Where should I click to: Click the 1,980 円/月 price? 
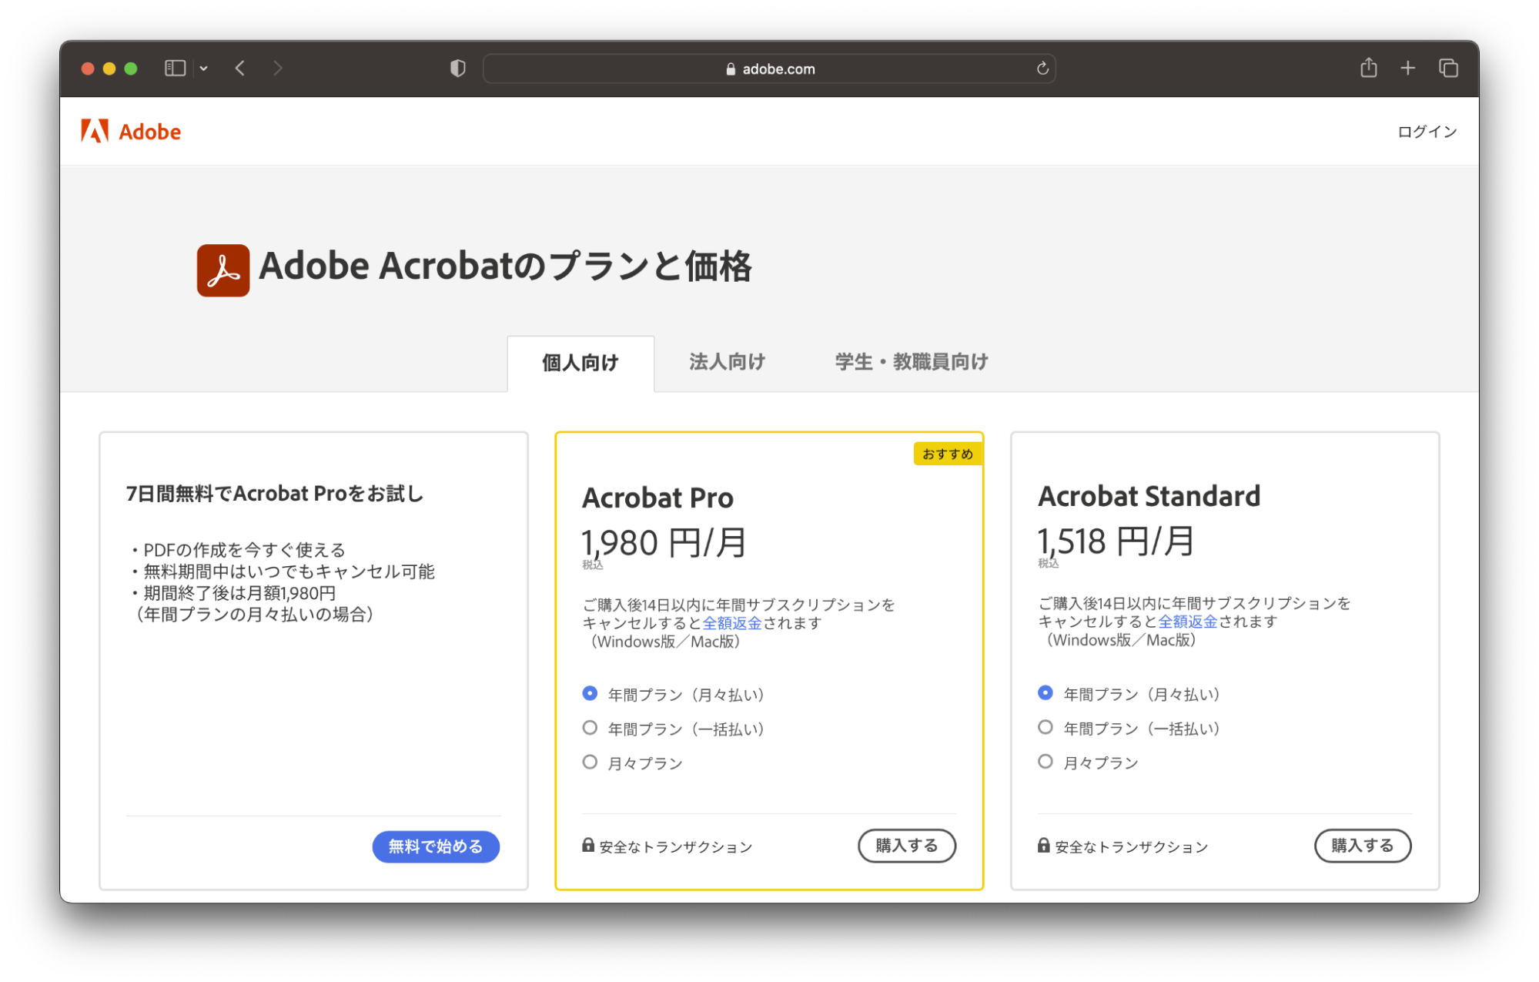pyautogui.click(x=664, y=543)
